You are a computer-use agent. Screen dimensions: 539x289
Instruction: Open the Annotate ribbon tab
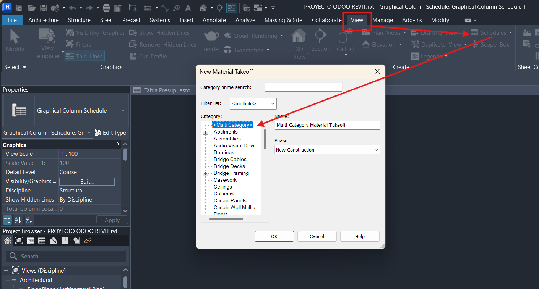point(214,20)
